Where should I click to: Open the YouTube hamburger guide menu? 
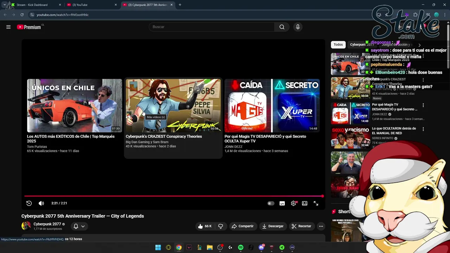point(8,27)
